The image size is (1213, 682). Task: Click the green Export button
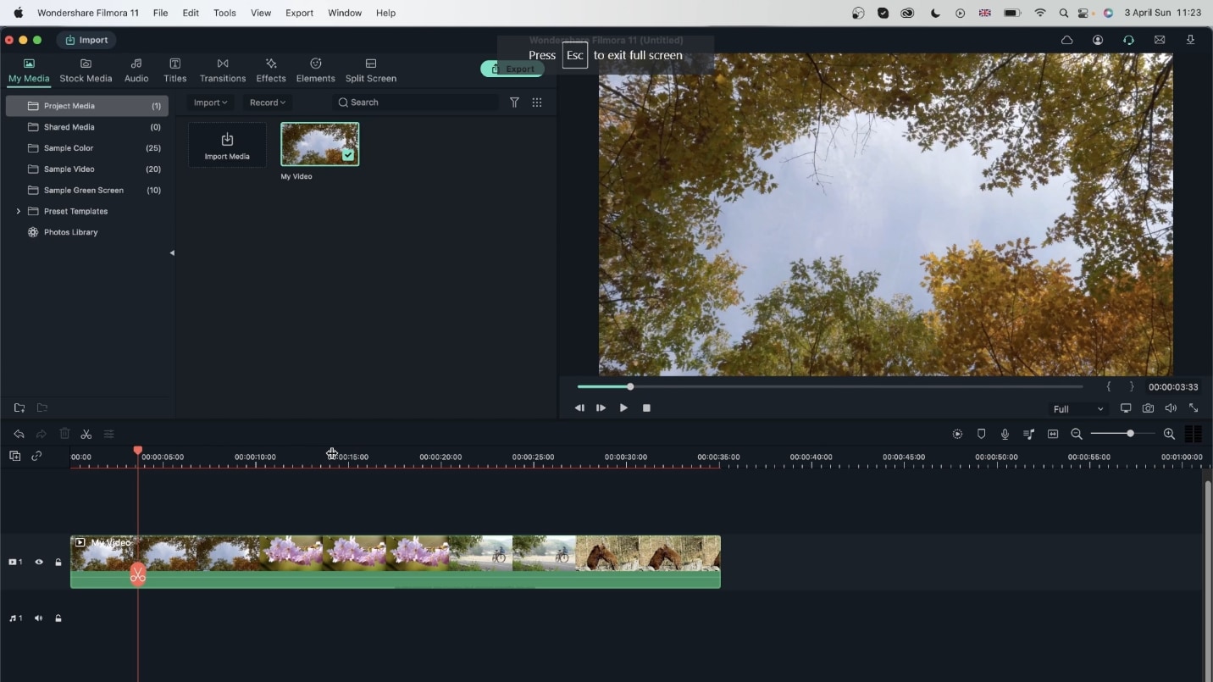click(x=512, y=69)
